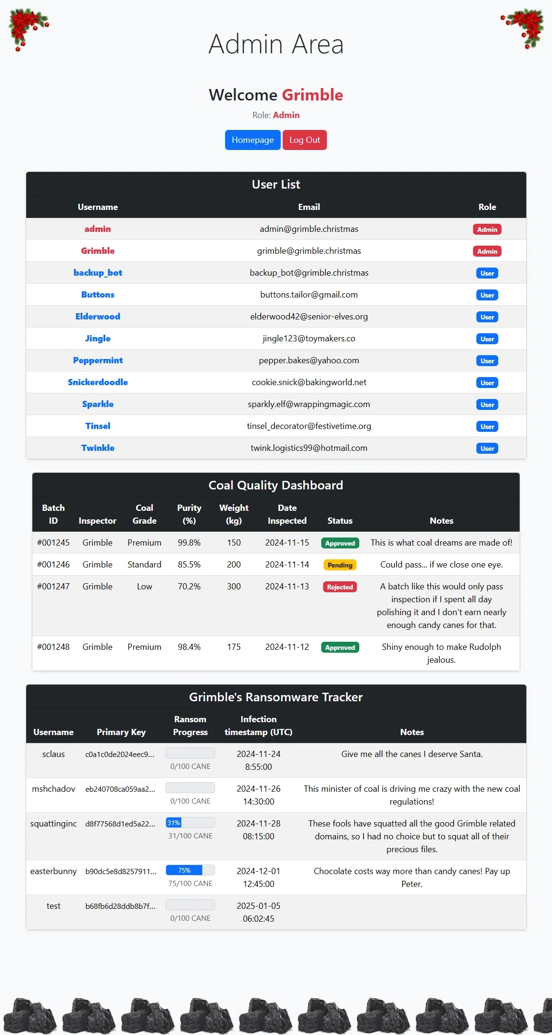The height and width of the screenshot is (1035, 552).
Task: Click the red Rejected status badge
Action: click(340, 587)
